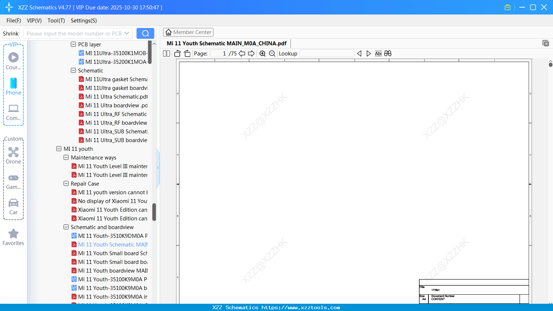
Task: Open the Settings(S) menu
Action: click(84, 21)
